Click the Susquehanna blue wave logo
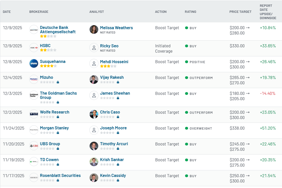Viewport: 282px width, 188px height. point(34,63)
